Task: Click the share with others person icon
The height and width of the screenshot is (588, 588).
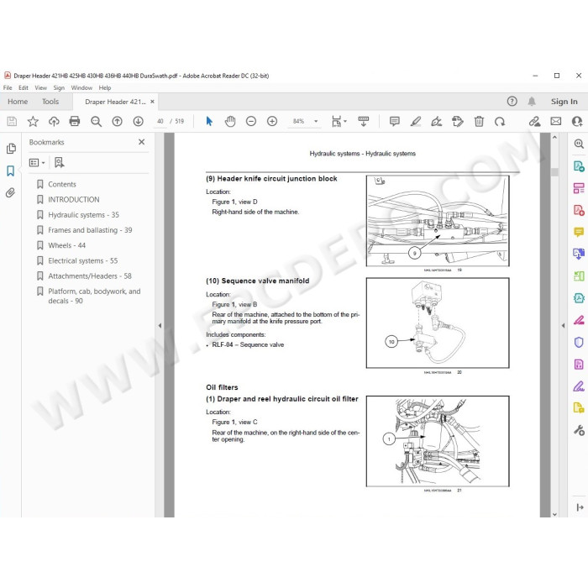Action: tap(577, 121)
